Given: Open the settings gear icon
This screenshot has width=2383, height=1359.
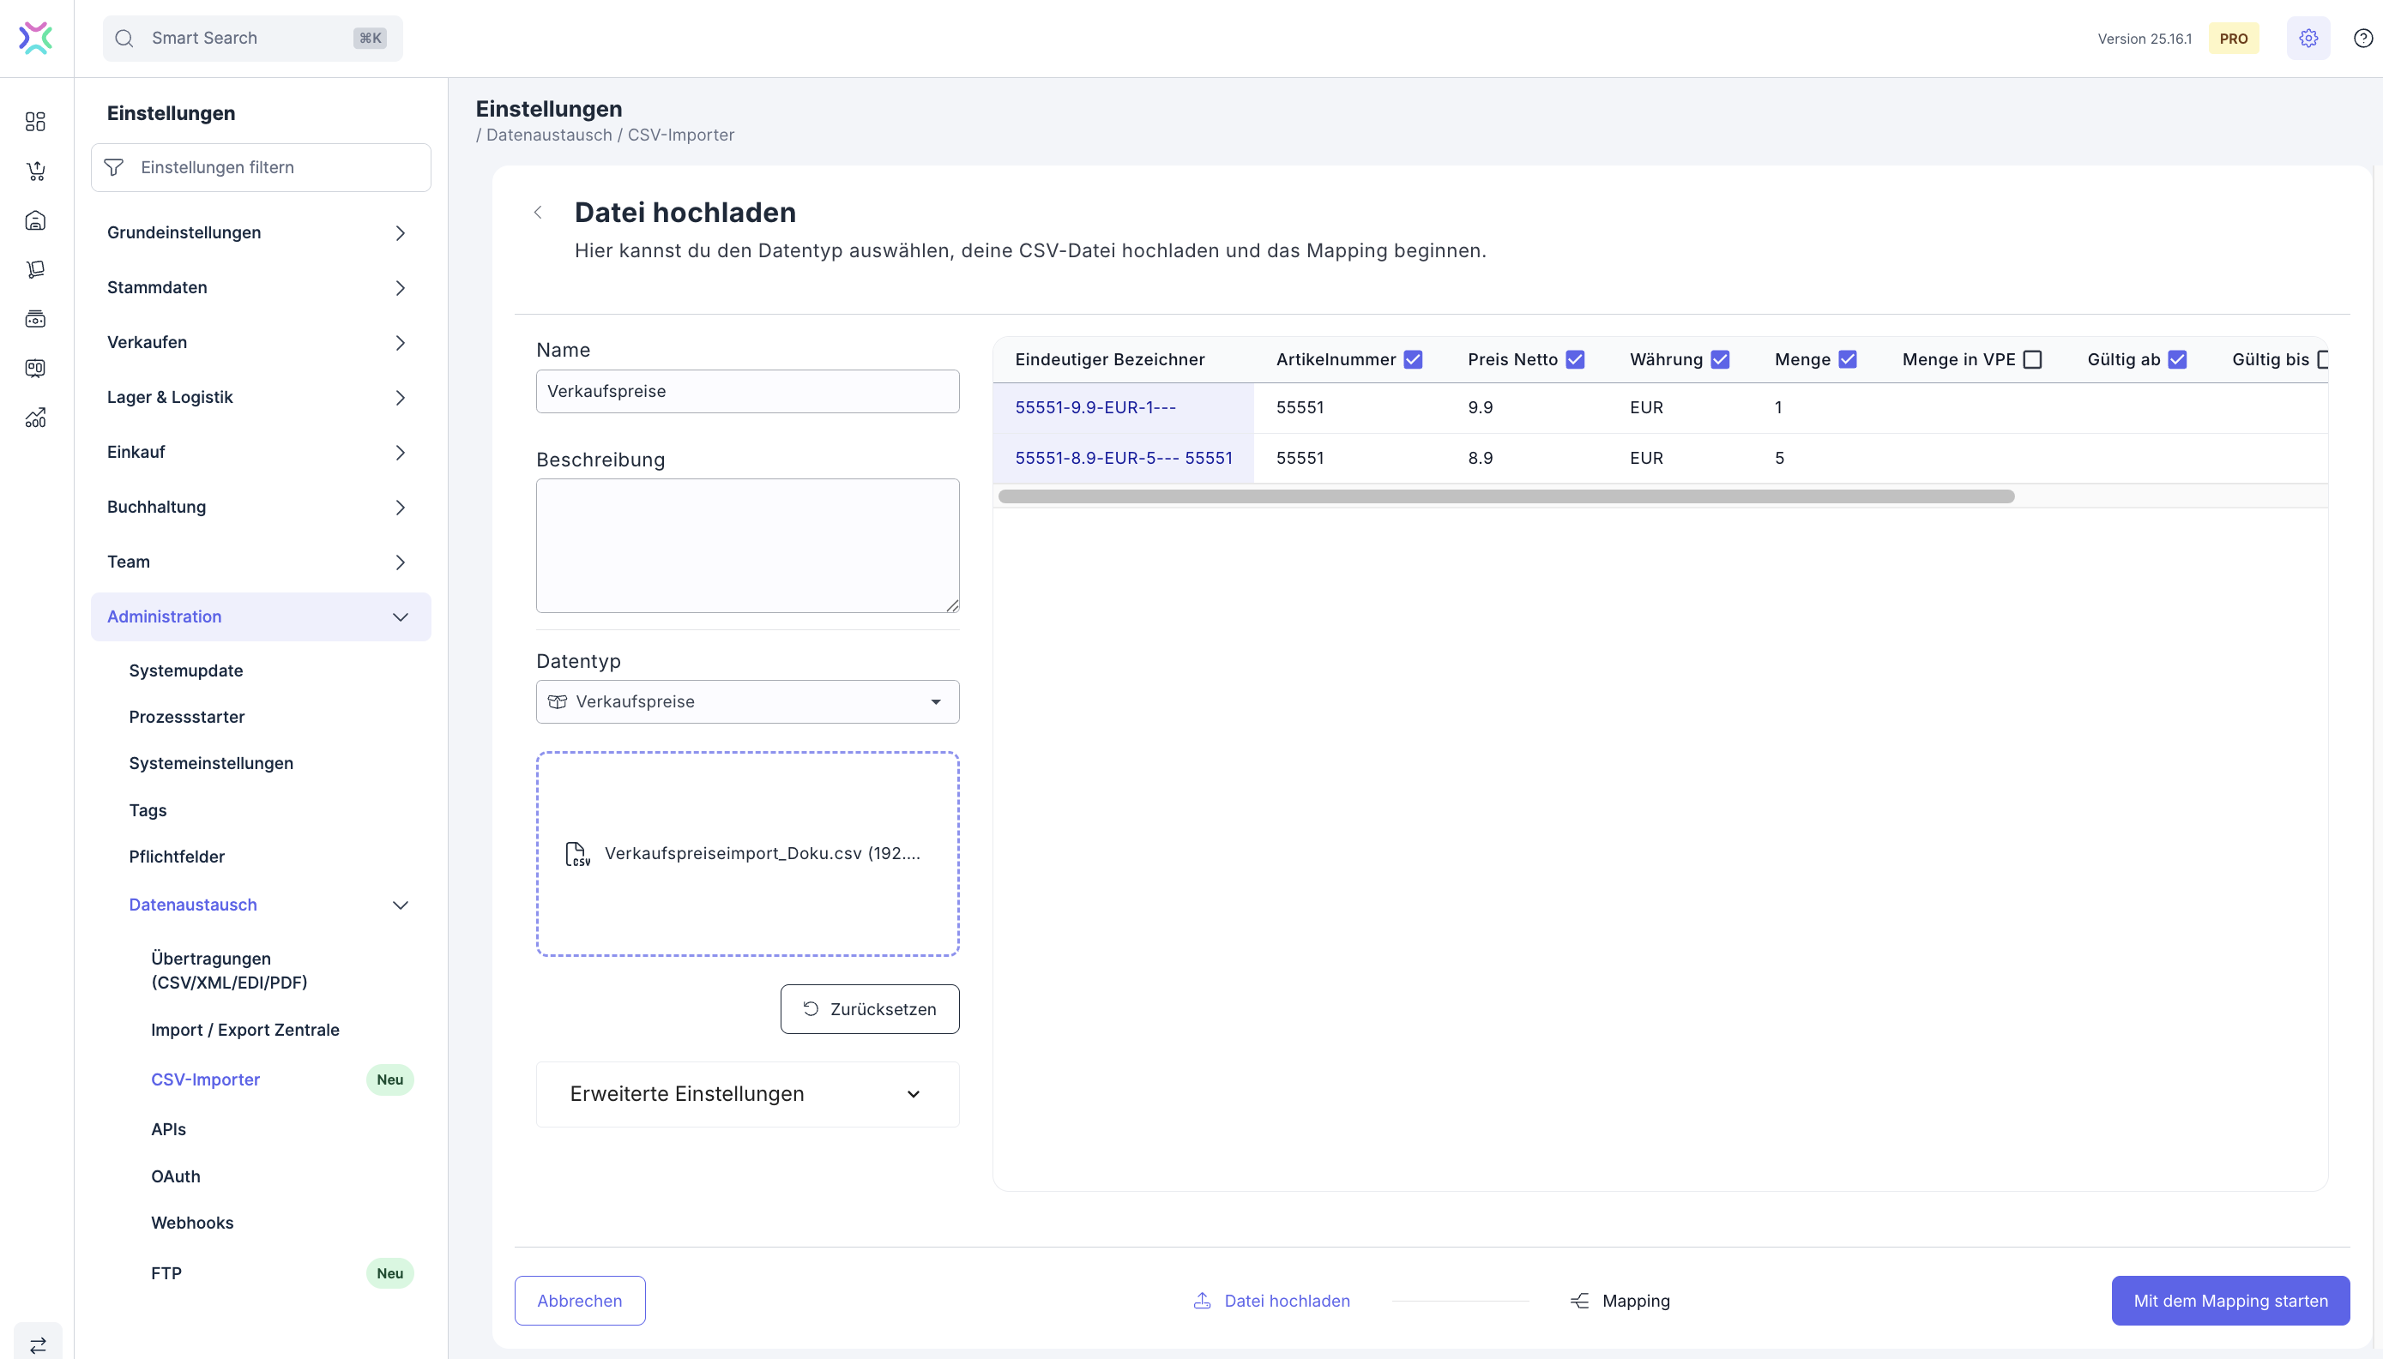Looking at the screenshot, I should (x=2308, y=39).
